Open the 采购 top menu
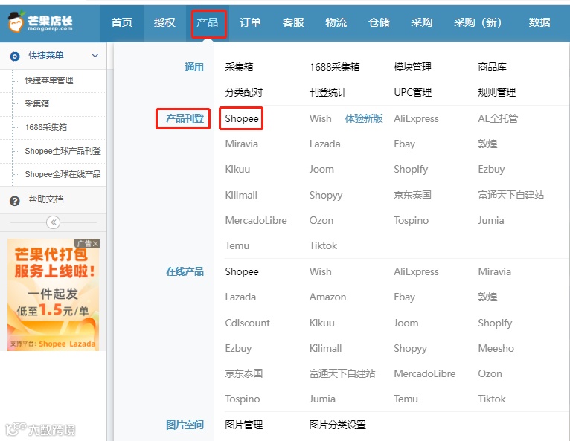The image size is (570, 441). 422,22
